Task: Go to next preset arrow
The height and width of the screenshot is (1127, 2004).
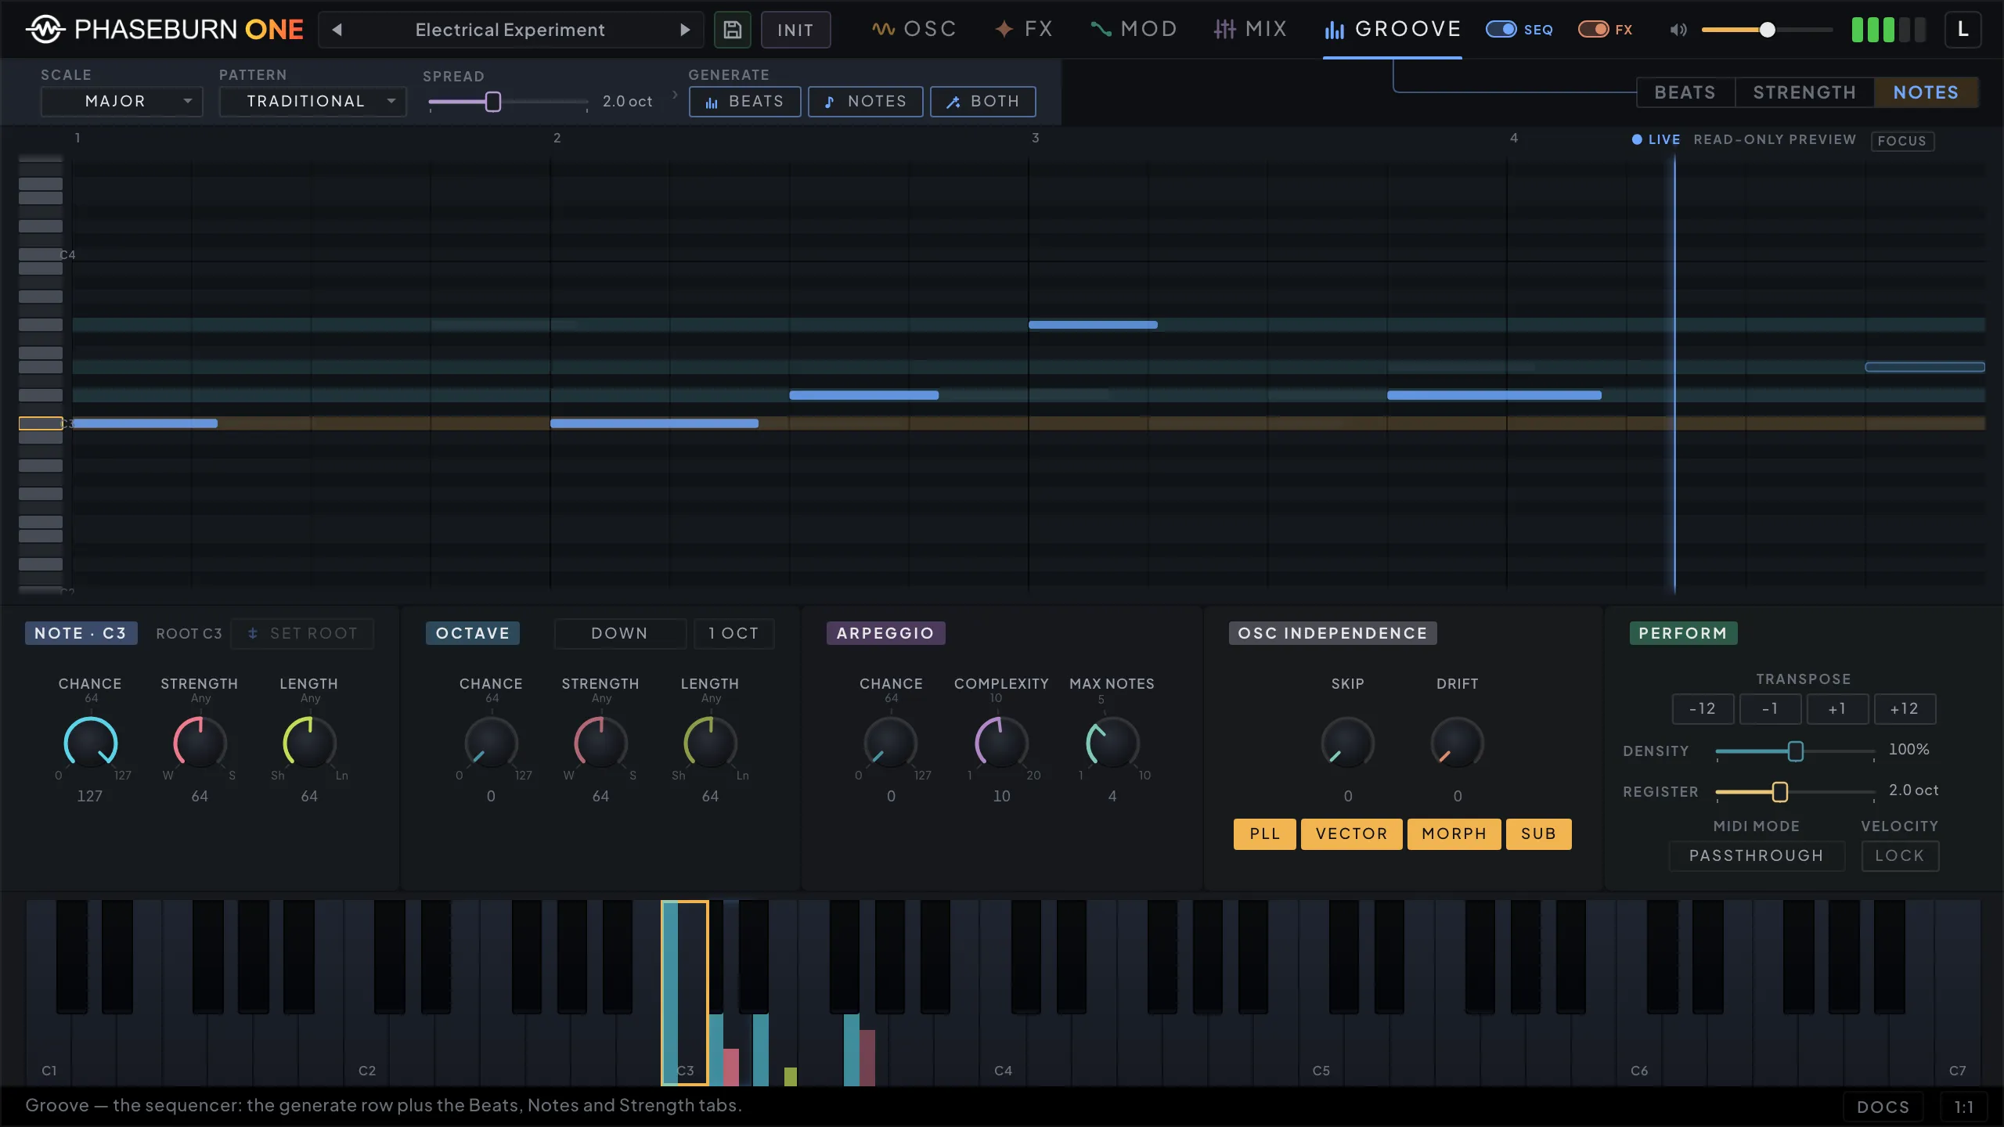Action: [x=685, y=30]
